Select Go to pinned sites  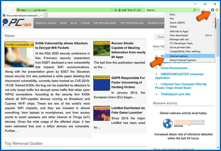pos(190,47)
